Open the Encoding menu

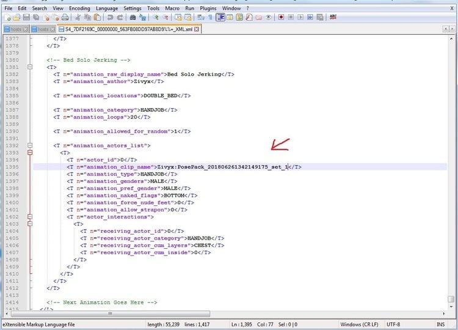[79, 8]
